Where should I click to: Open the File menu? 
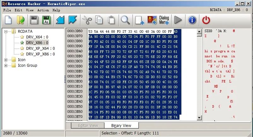click(7, 10)
